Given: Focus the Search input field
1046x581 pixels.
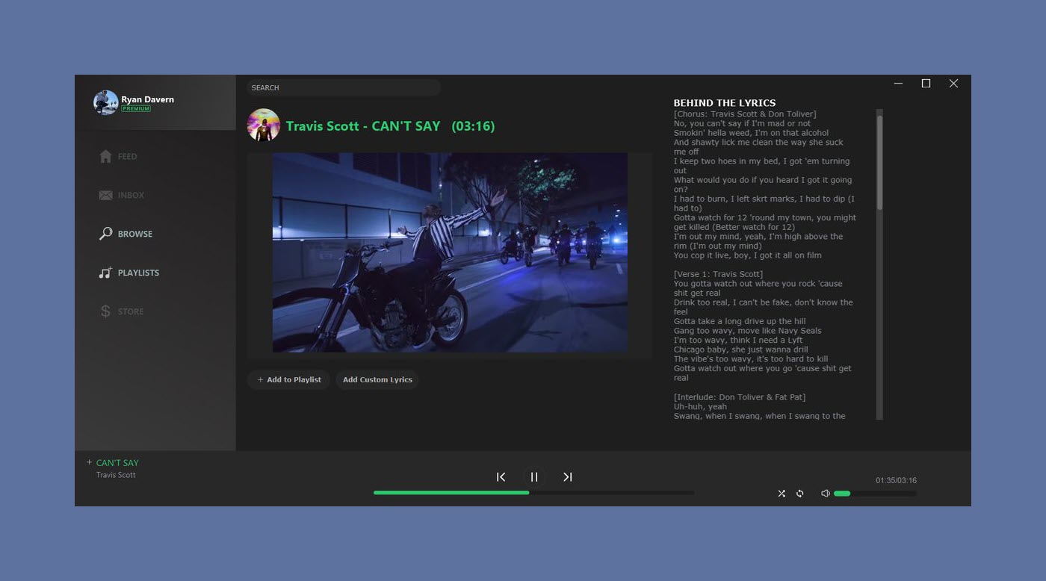Looking at the screenshot, I should pos(344,87).
